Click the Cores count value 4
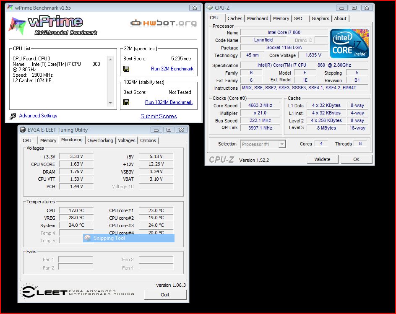This screenshot has height=314, width=396. click(x=321, y=143)
